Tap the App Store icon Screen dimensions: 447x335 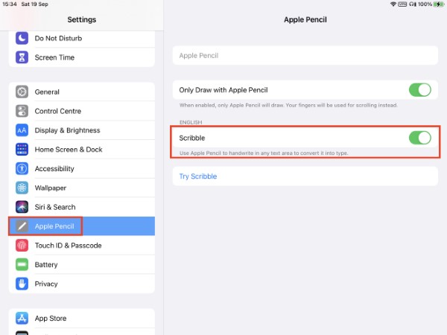click(22, 319)
